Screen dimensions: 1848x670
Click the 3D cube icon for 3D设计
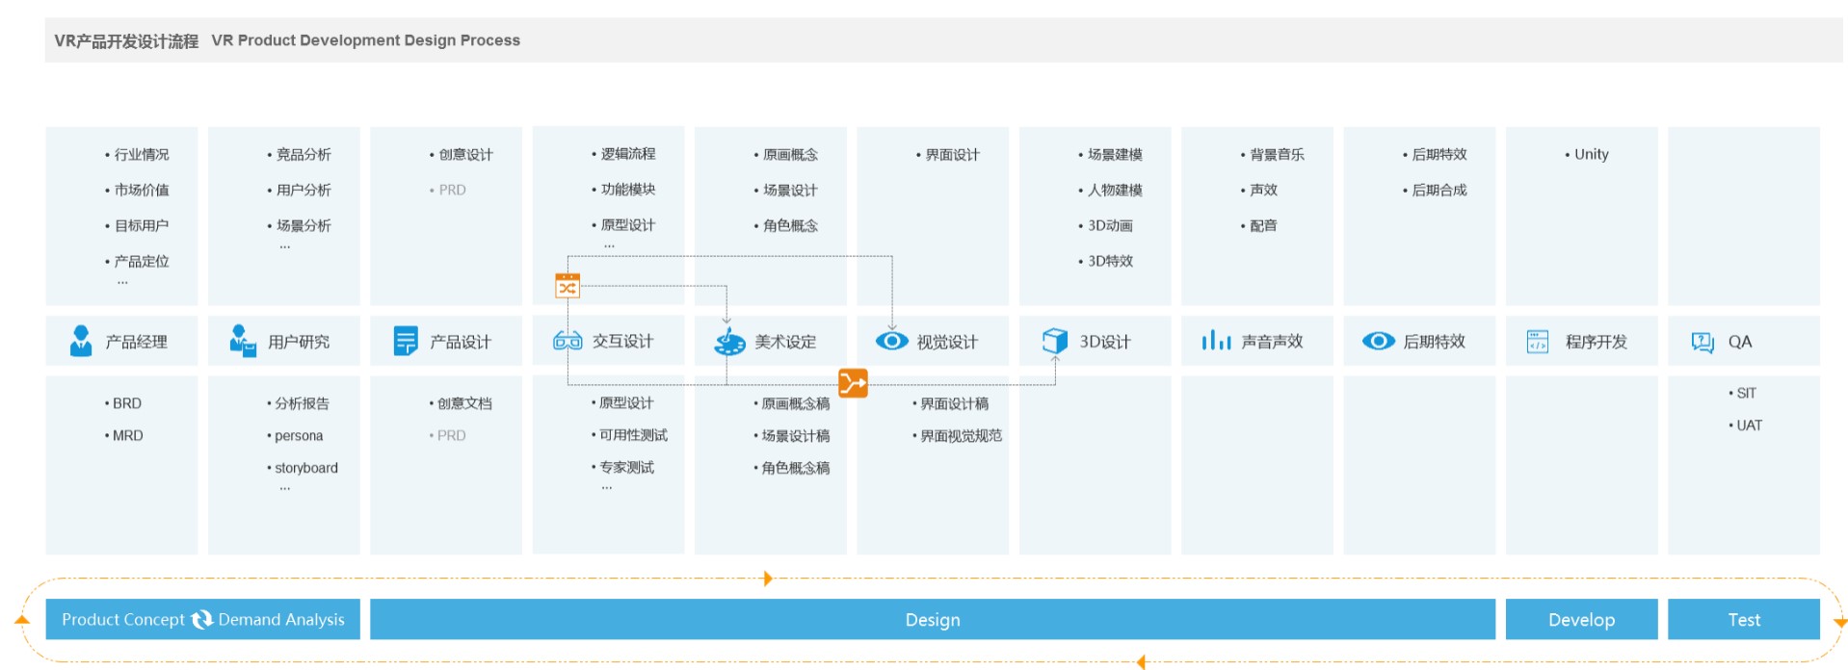(1055, 341)
